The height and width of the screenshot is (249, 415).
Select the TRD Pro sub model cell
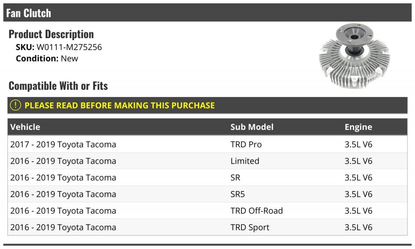[246, 144]
